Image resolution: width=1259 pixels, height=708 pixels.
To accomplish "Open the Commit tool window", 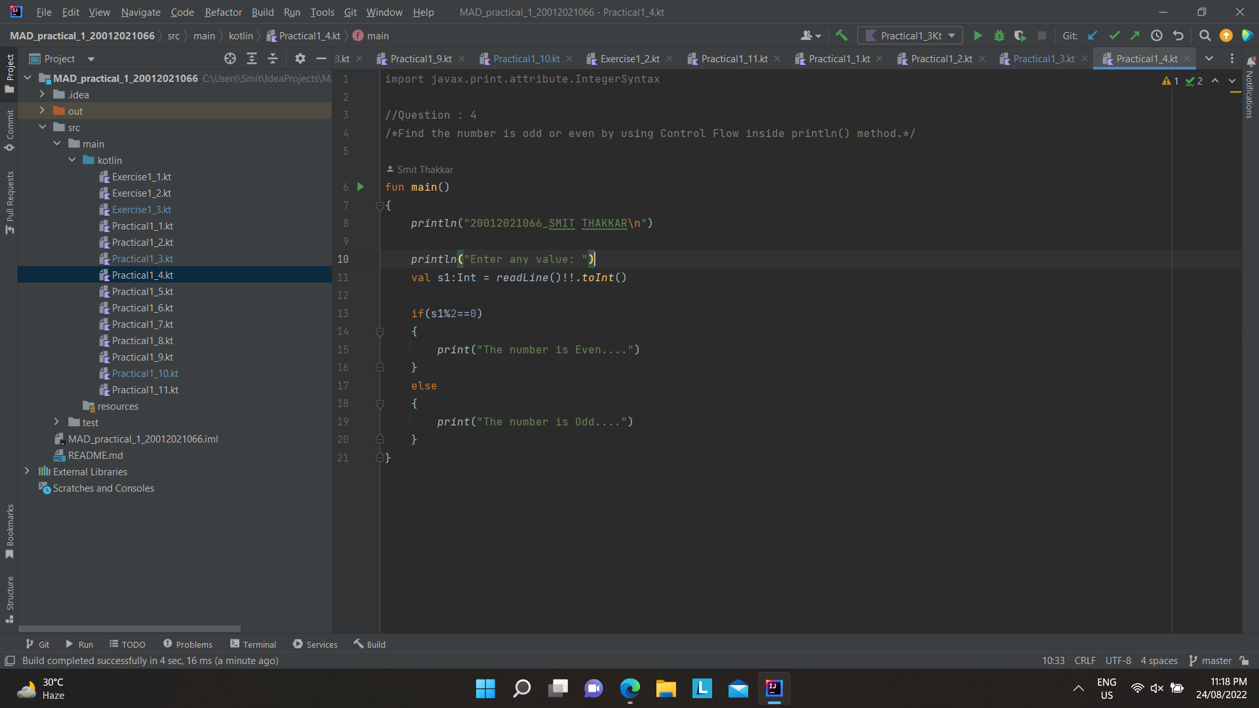I will click(10, 130).
